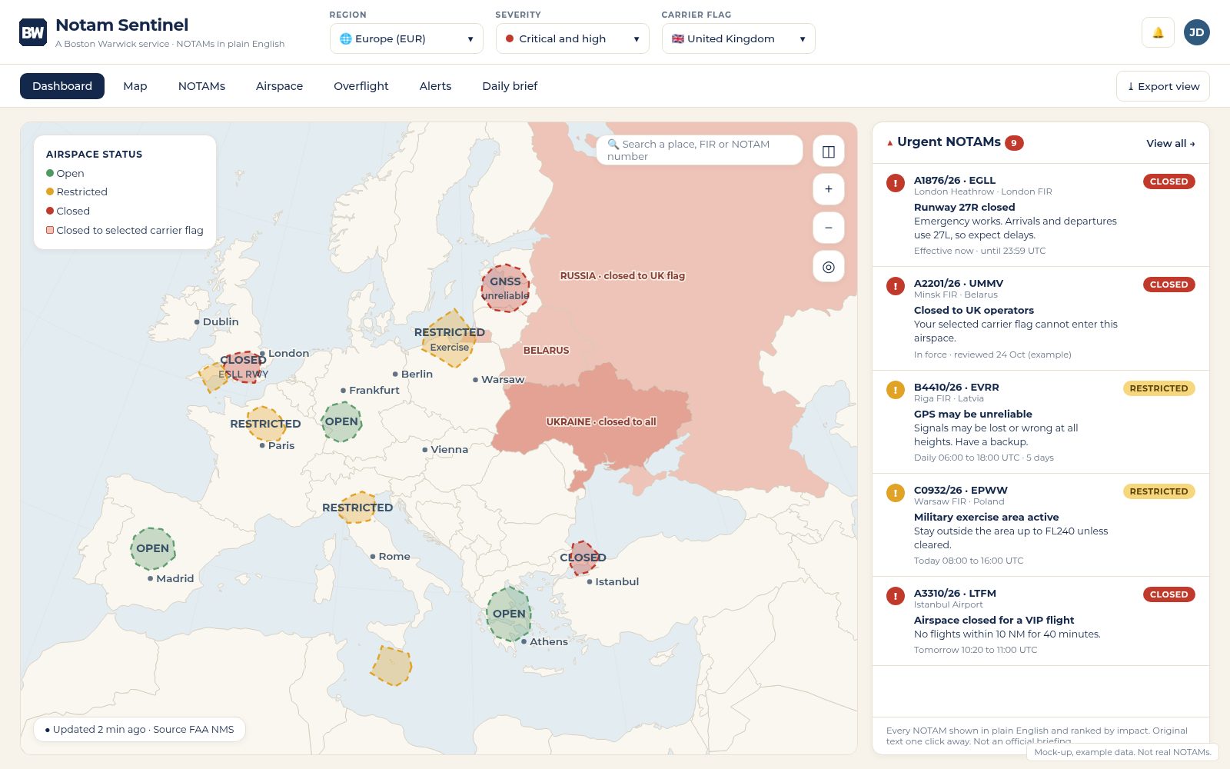This screenshot has height=769, width=1230.
Task: Click the urgent NOTAM count badge 9
Action: tap(1014, 143)
